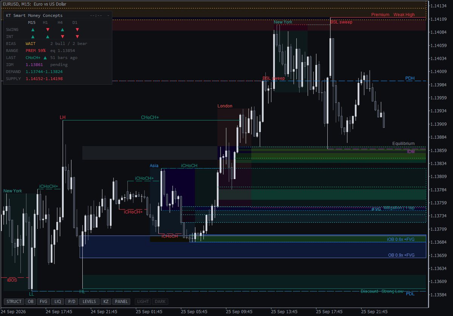The width and height of the screenshot is (453, 316).
Task: Click the PREM 59% range value
Action: click(35, 50)
